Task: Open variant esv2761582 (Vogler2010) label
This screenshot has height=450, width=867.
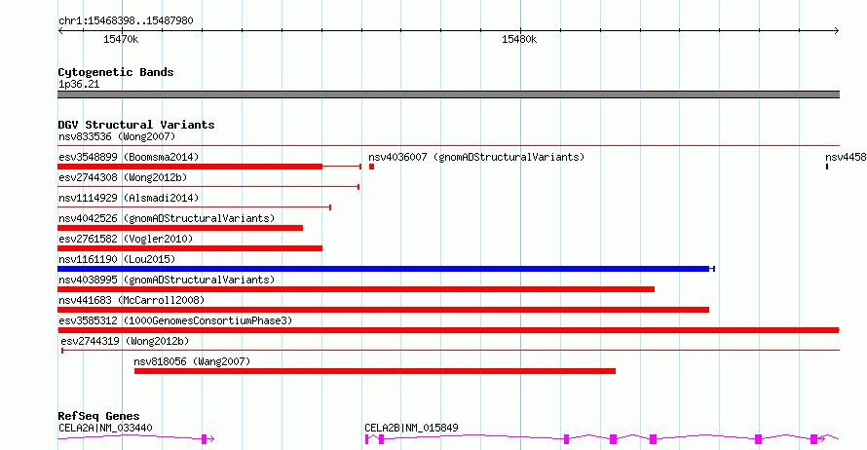Action: (x=126, y=239)
